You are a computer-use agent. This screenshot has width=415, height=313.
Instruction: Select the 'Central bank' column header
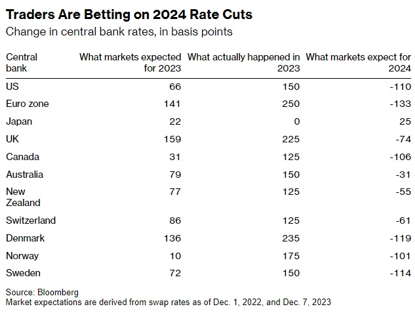22,62
